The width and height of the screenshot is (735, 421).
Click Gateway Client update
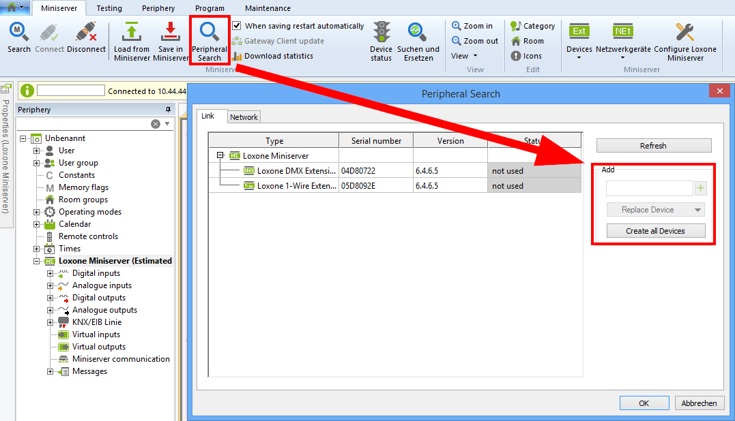point(278,41)
